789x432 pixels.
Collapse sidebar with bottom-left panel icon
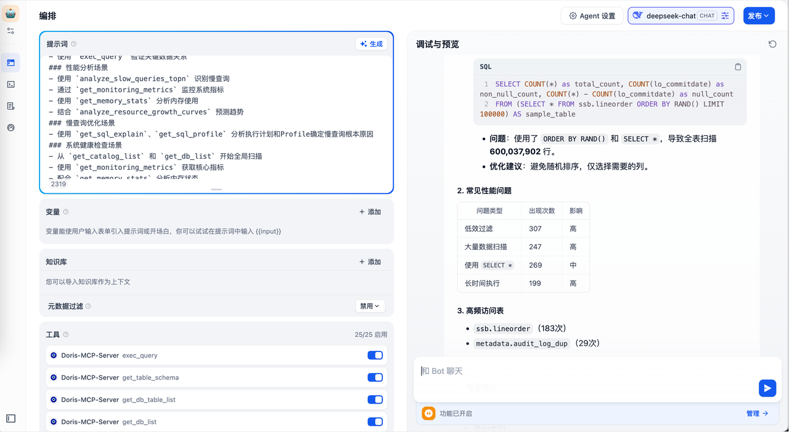10,418
